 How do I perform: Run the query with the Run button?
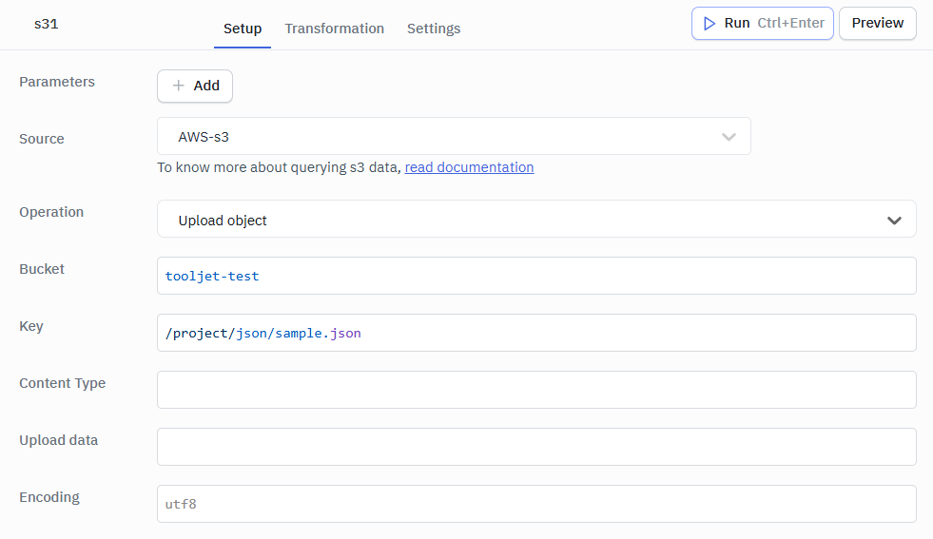click(737, 24)
